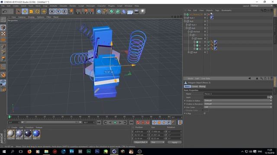Expand the bottom Null tree item

coord(189,52)
